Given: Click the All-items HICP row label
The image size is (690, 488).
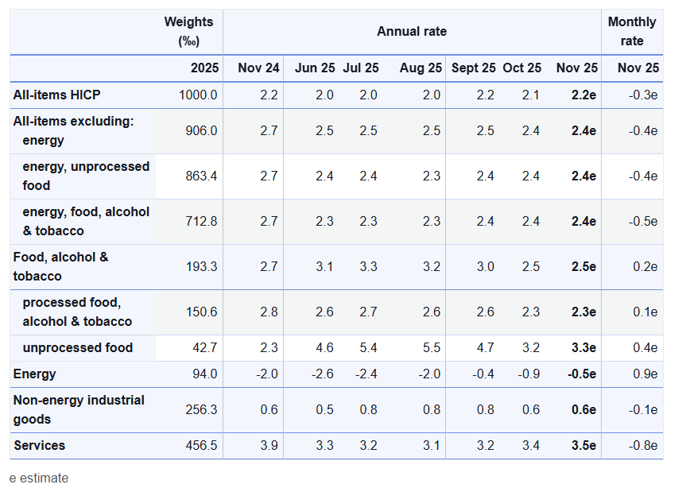Looking at the screenshot, I should [56, 95].
